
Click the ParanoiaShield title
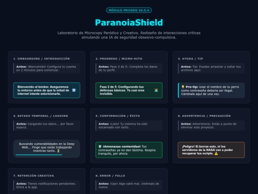(129, 23)
